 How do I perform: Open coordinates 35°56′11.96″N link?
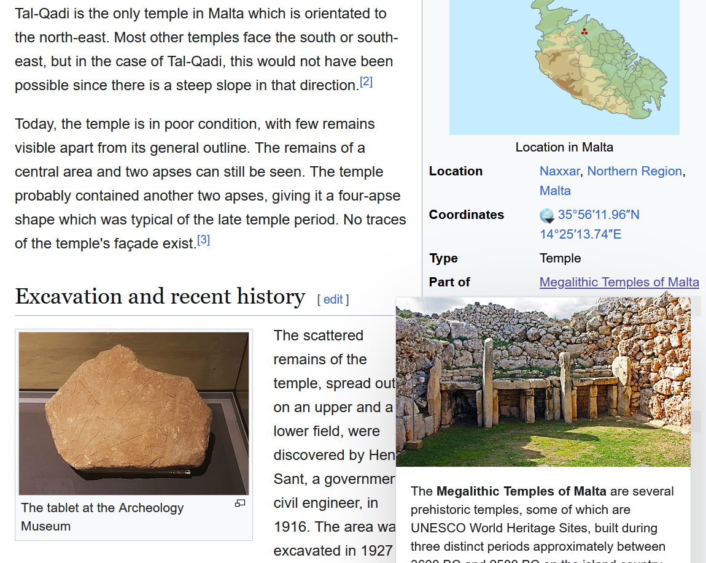pos(599,215)
